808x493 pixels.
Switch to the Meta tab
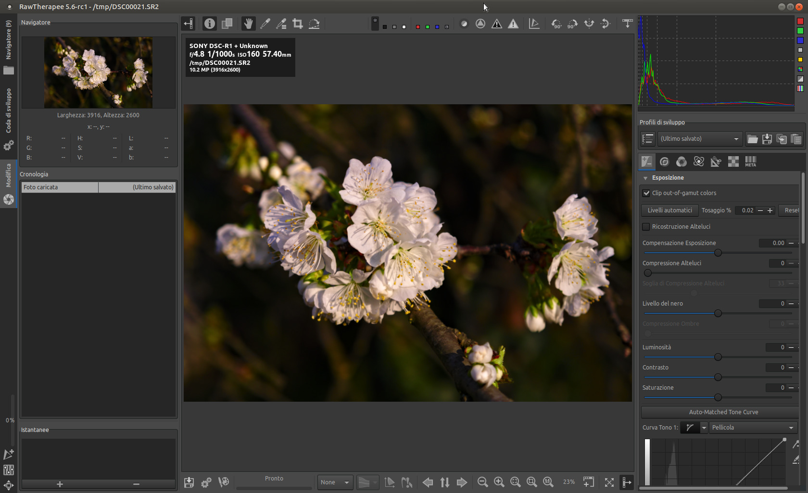750,162
